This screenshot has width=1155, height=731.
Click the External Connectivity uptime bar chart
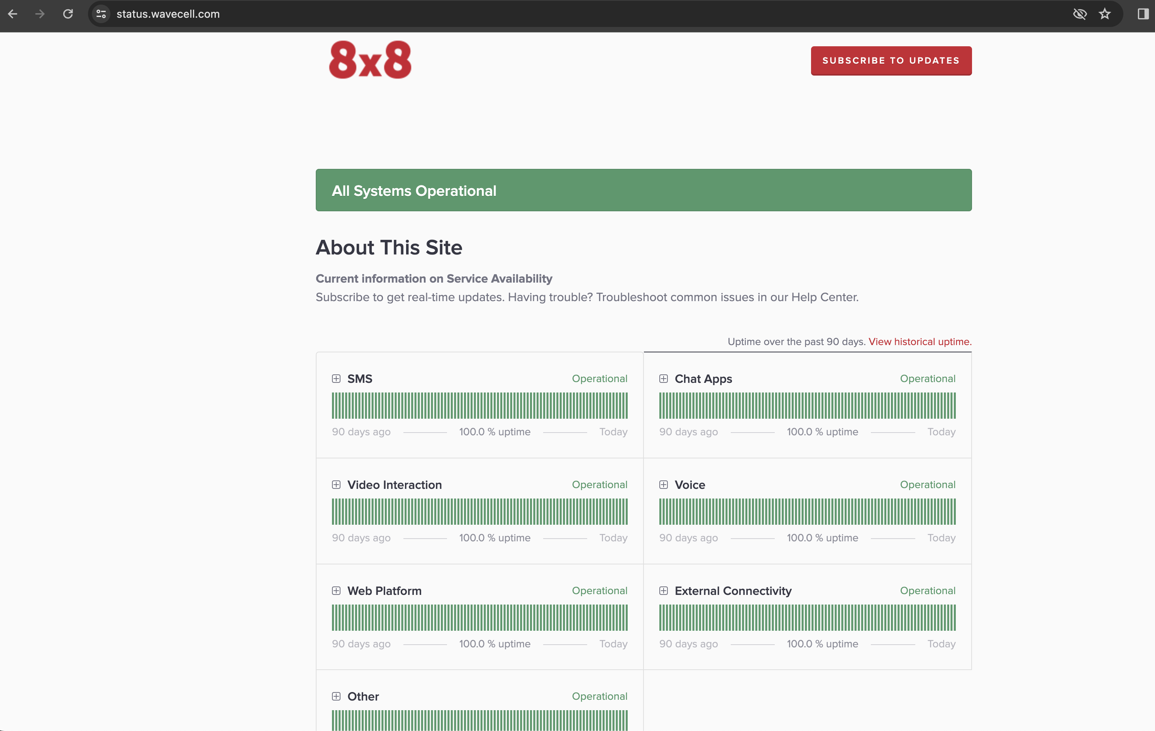[x=807, y=618]
